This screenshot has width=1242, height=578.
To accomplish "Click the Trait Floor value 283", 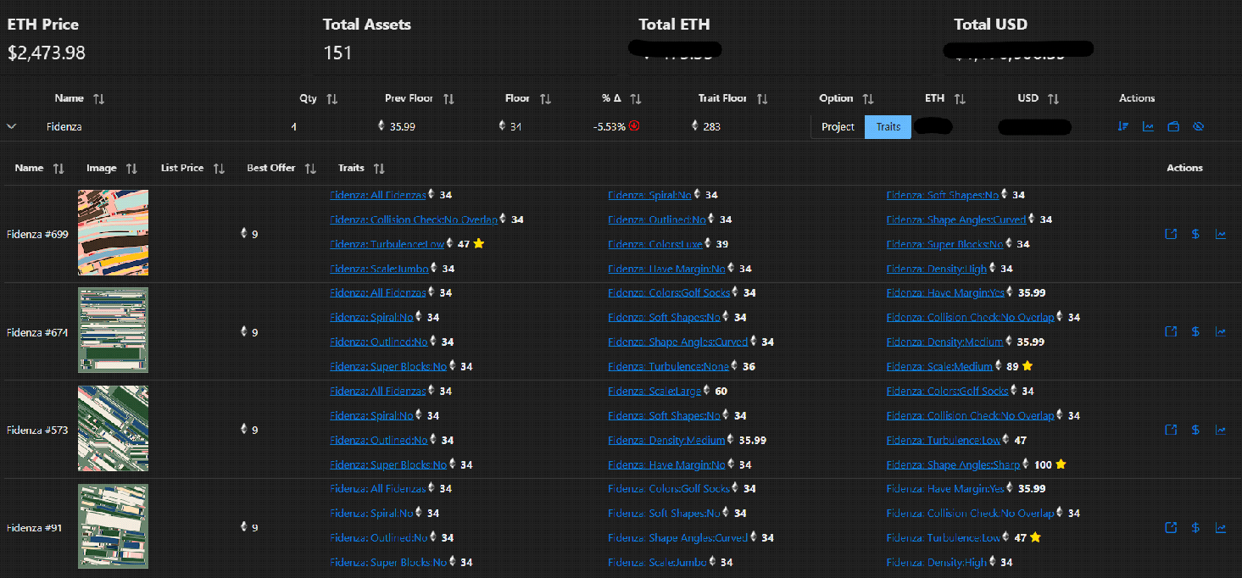I will click(x=712, y=127).
